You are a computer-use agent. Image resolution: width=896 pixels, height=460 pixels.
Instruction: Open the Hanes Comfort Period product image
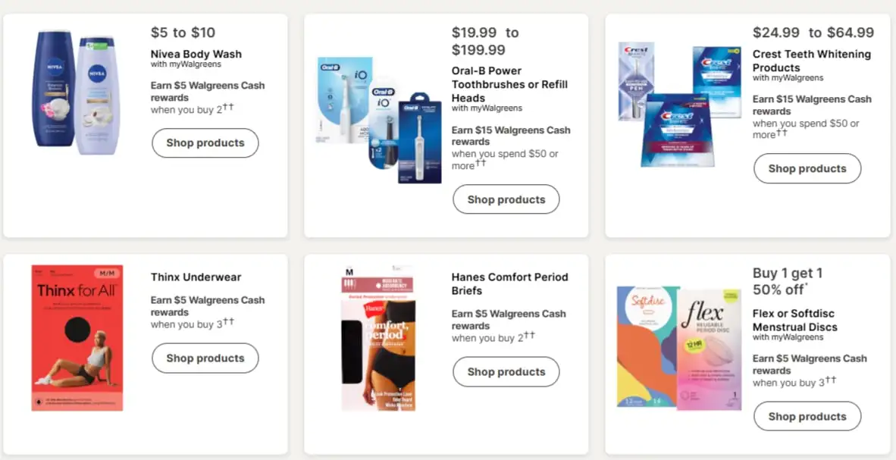(x=378, y=338)
